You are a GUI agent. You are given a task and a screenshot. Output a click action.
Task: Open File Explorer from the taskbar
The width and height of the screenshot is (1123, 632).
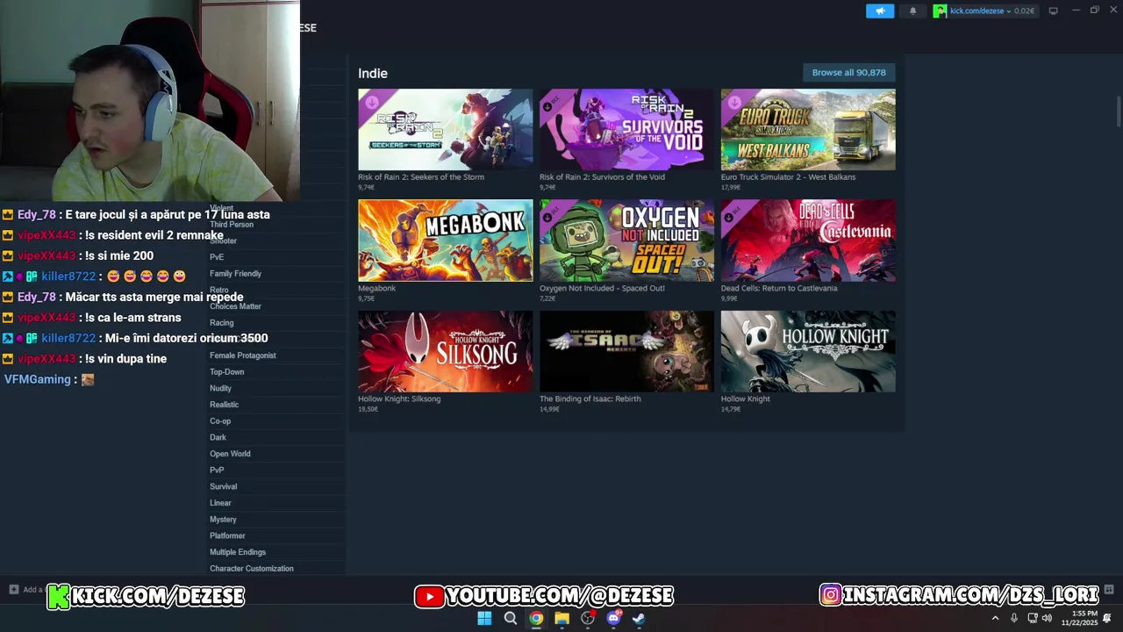(x=561, y=618)
